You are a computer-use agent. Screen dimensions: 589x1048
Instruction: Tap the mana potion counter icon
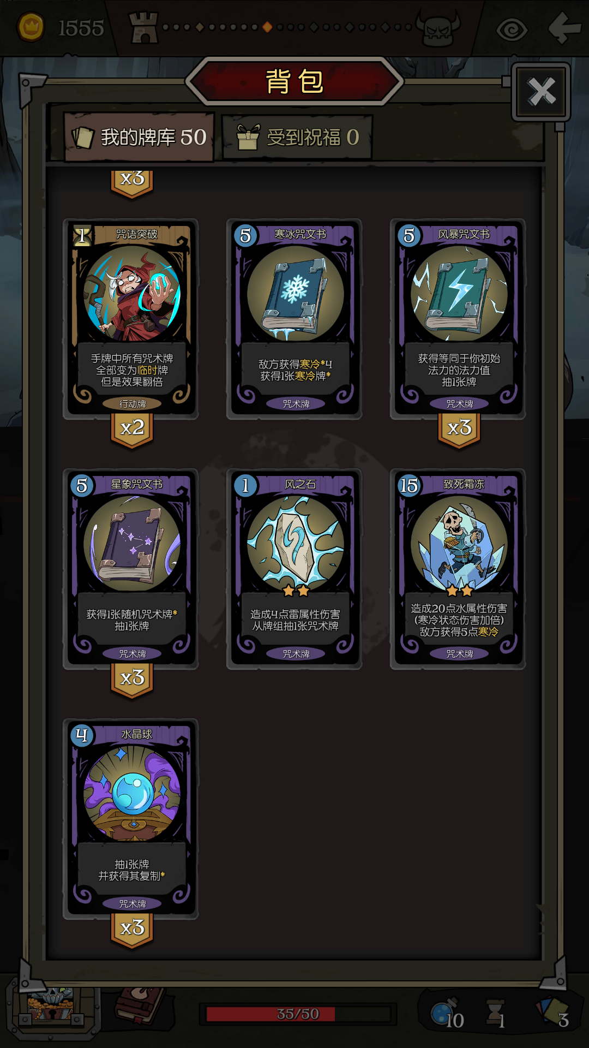(x=446, y=1014)
